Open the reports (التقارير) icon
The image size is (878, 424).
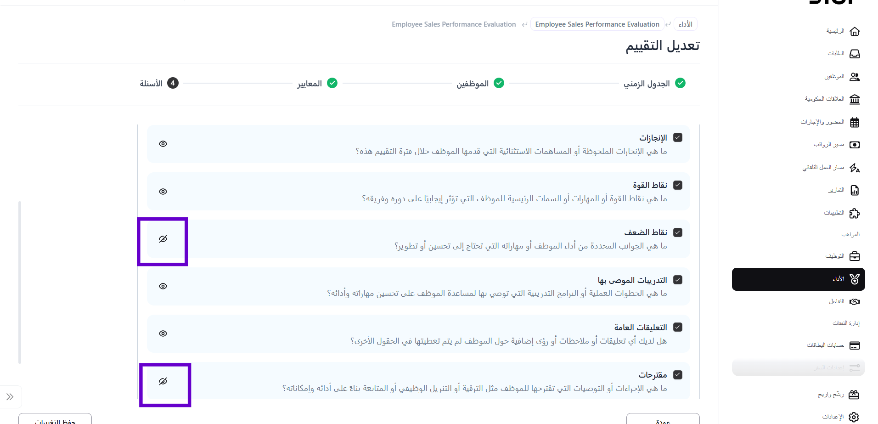point(854,190)
